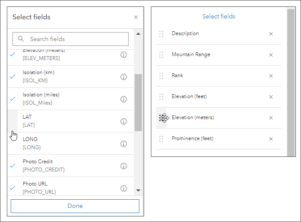Viewport: 301px width, 222px height.
Task: Check the LONG field
Action: 12,144
